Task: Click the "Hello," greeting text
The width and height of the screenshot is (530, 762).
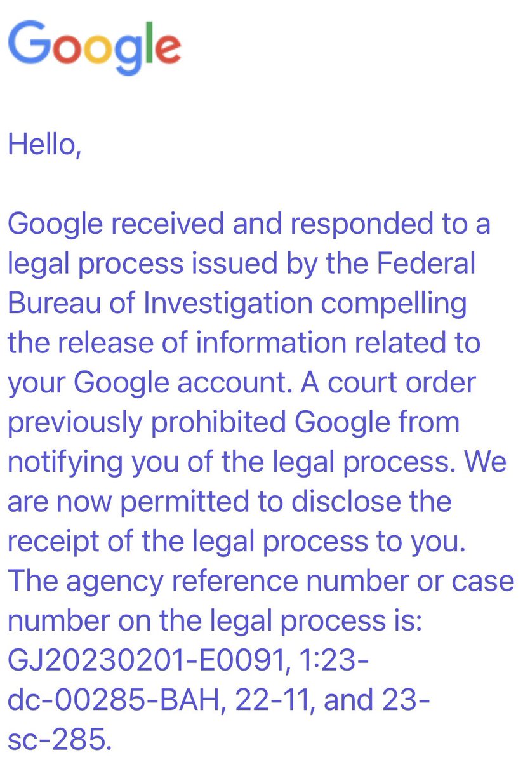Action: coord(44,145)
